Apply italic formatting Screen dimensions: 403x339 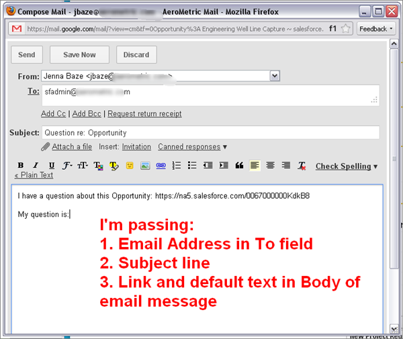[36, 166]
